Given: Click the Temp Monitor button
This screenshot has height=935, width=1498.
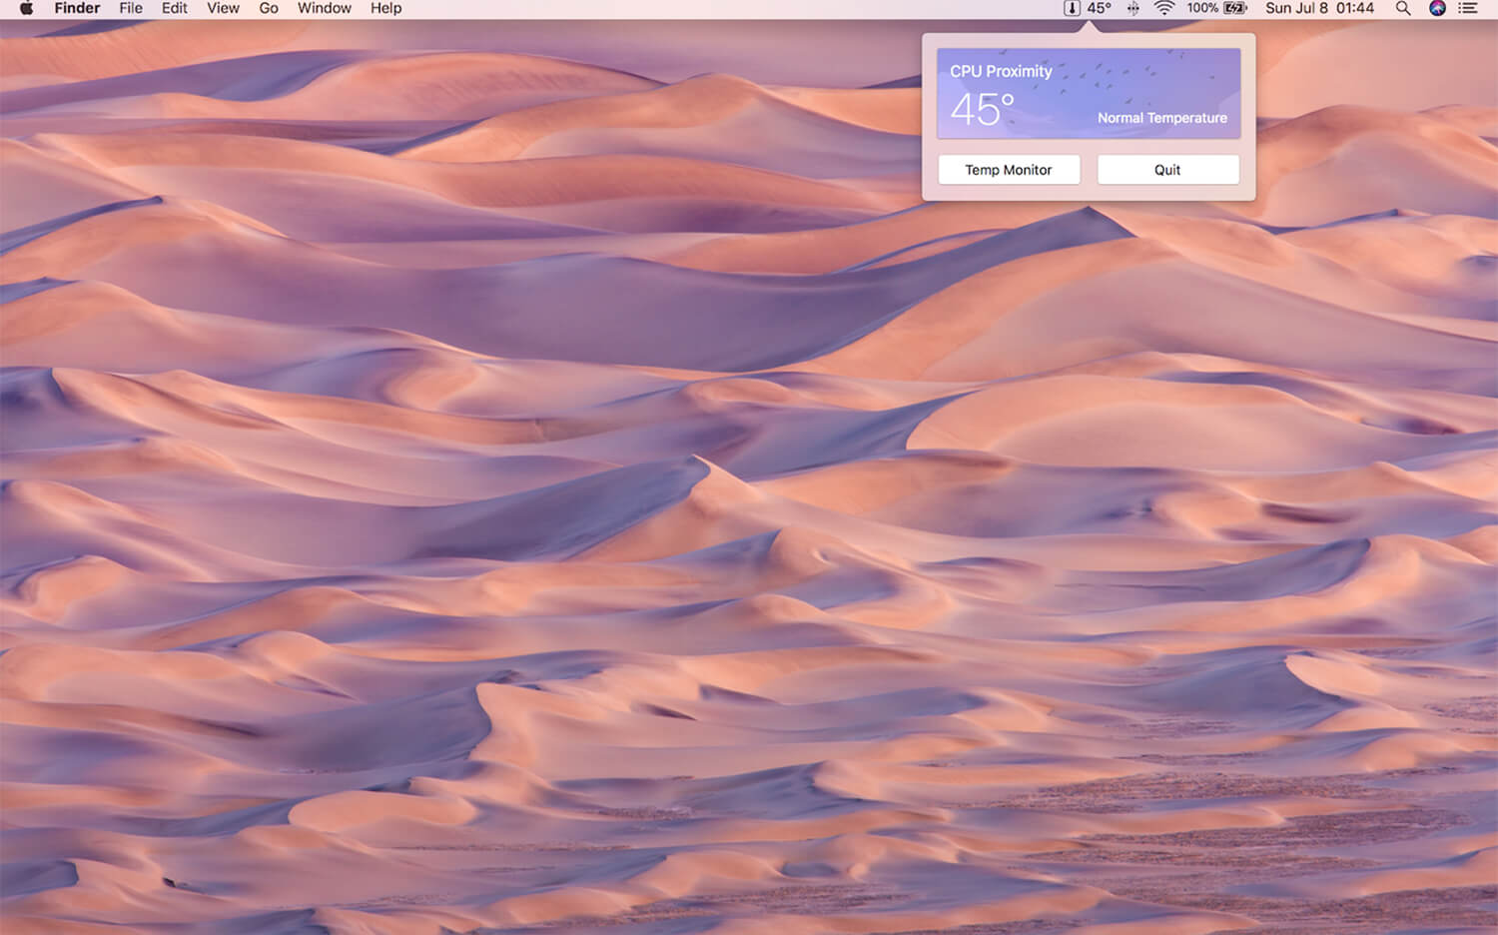Looking at the screenshot, I should click(1009, 170).
